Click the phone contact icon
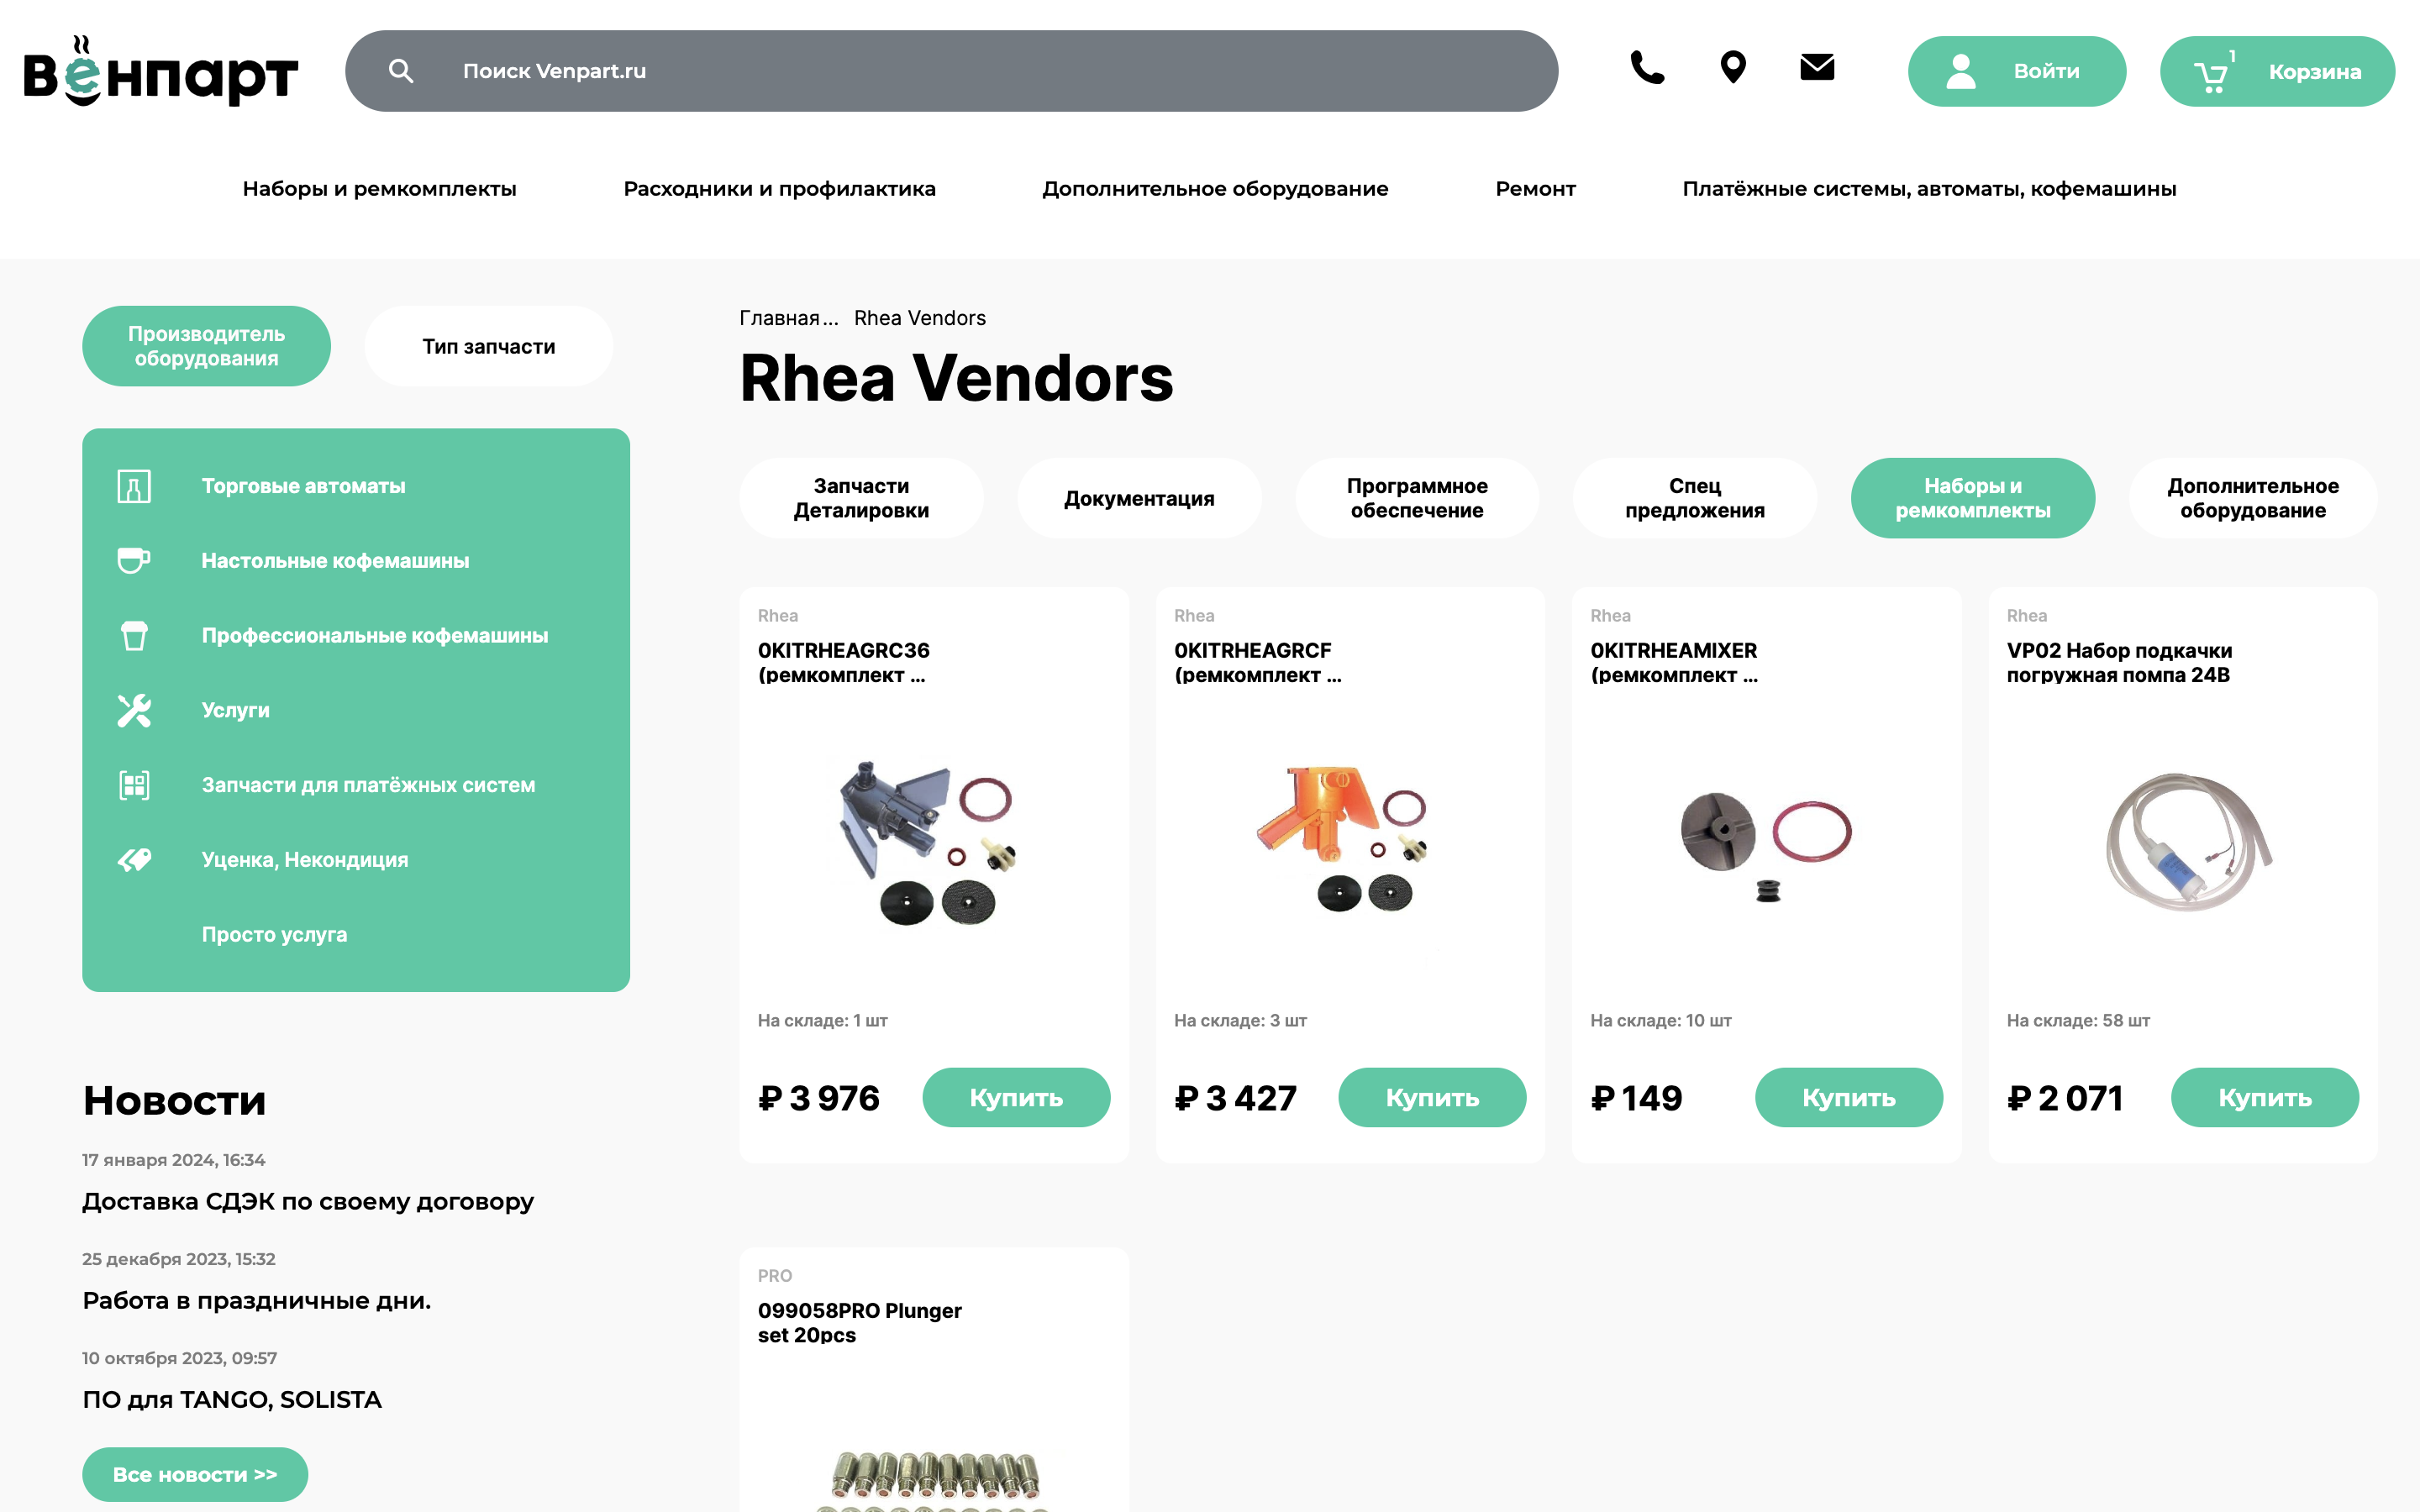 pos(1647,68)
